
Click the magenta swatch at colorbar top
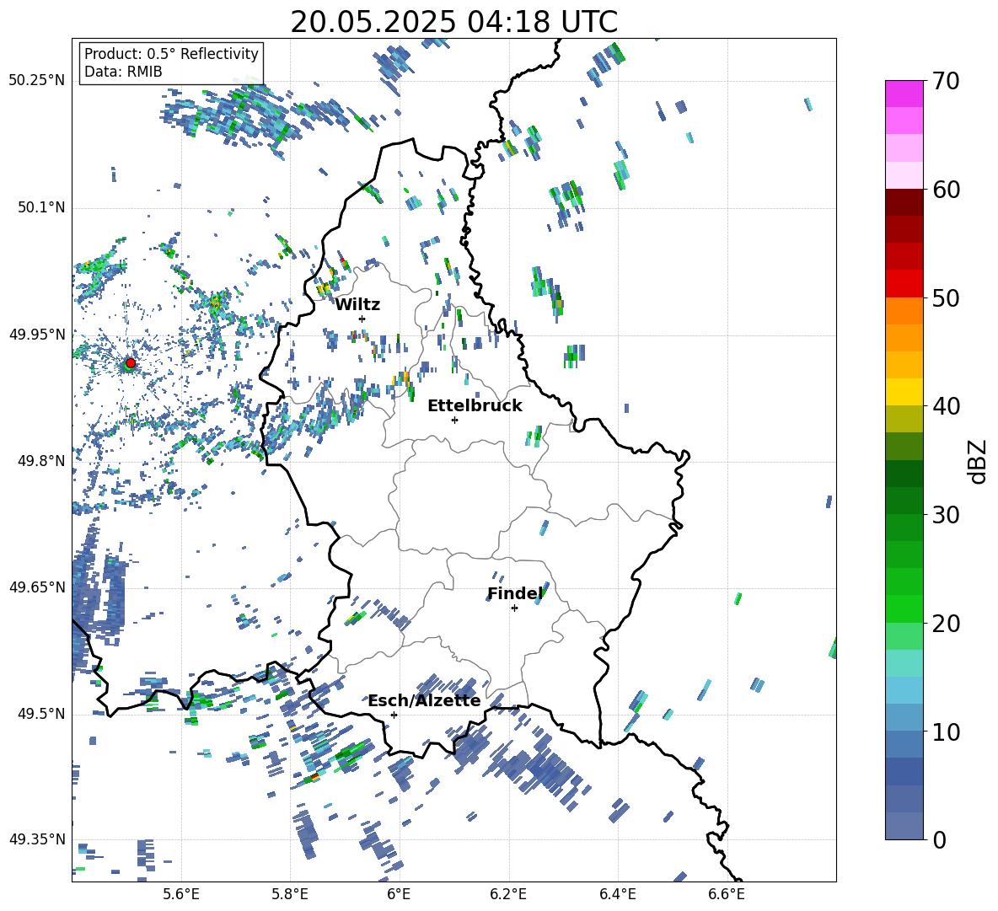pos(904,94)
